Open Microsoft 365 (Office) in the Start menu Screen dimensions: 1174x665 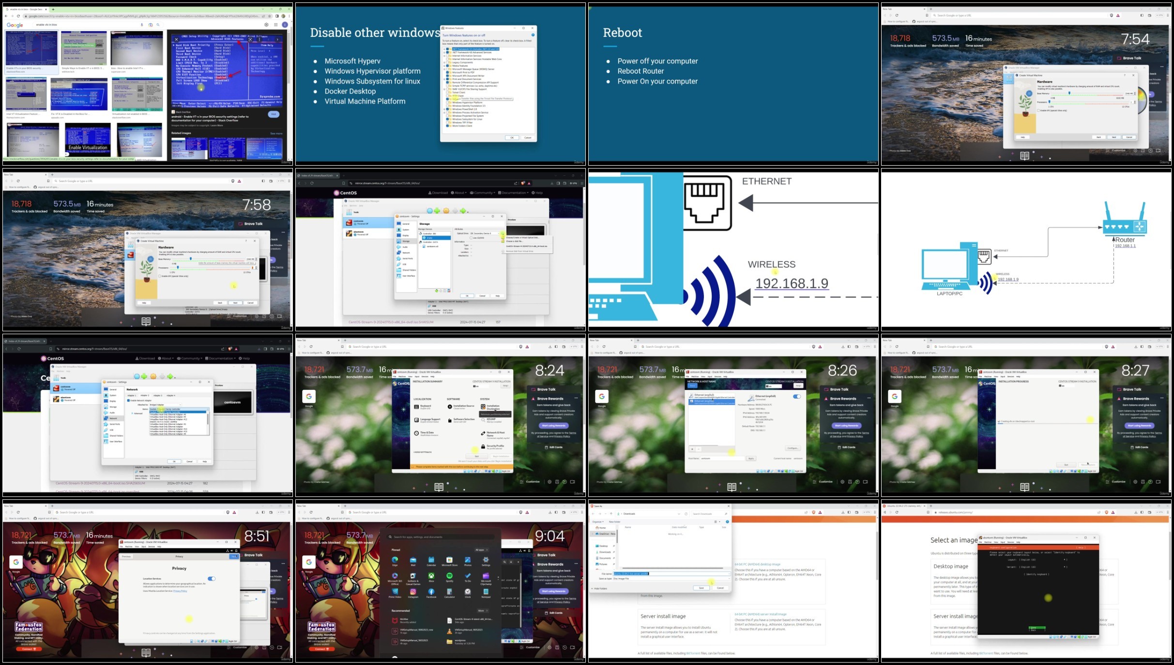click(x=395, y=578)
